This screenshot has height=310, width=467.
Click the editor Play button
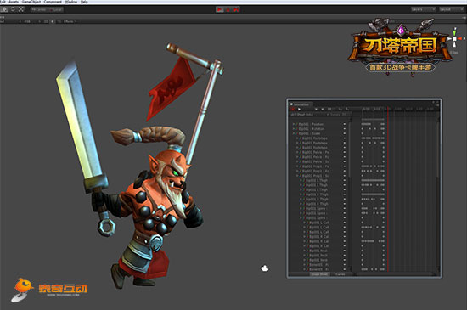tap(220, 9)
